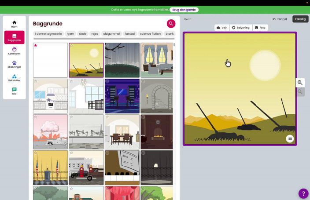Open the panel layers list icon

(289, 139)
